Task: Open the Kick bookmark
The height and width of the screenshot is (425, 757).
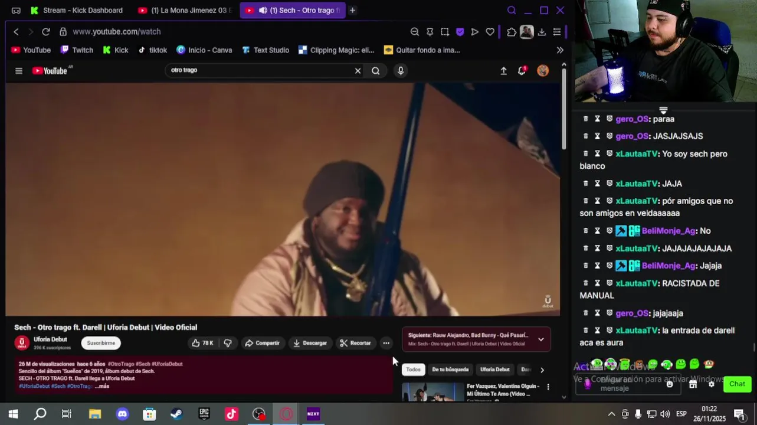Action: coord(115,50)
